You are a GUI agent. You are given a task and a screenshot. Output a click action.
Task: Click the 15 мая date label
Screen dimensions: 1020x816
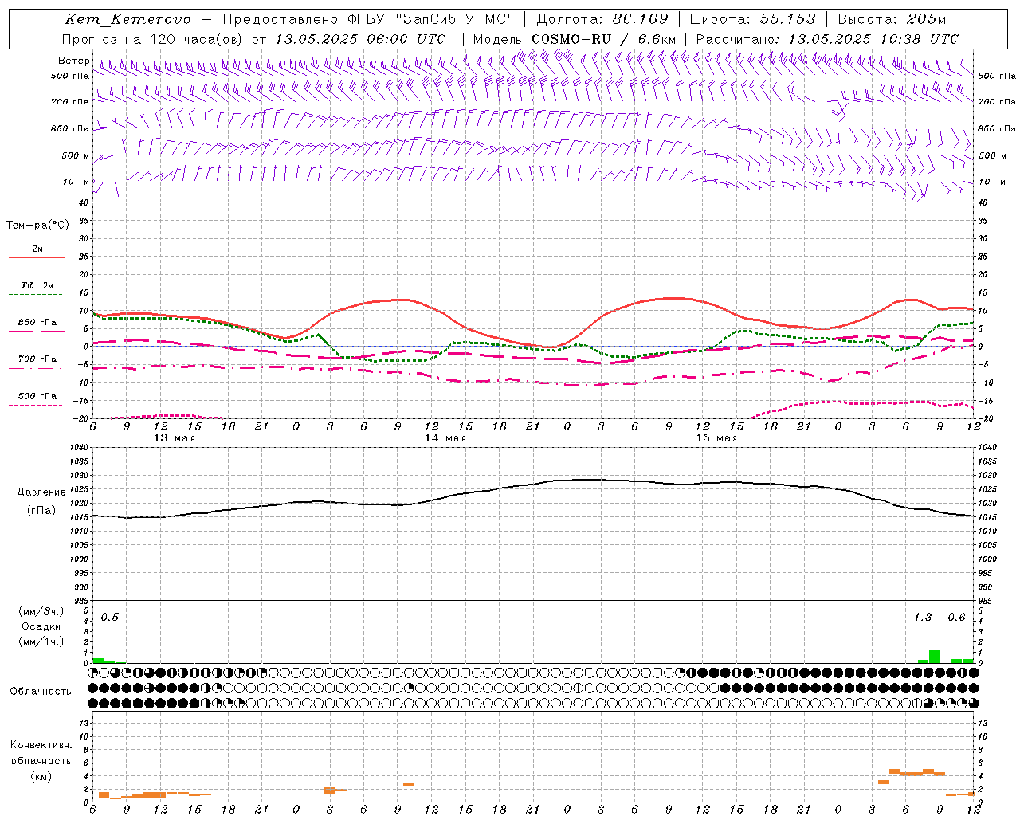click(716, 438)
